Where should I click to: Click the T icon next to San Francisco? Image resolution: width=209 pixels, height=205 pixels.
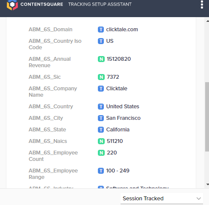101,118
